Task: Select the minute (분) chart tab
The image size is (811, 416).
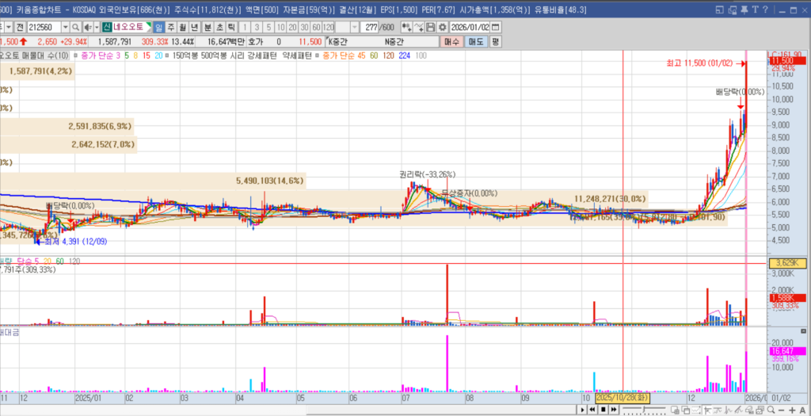Action: 207,26
